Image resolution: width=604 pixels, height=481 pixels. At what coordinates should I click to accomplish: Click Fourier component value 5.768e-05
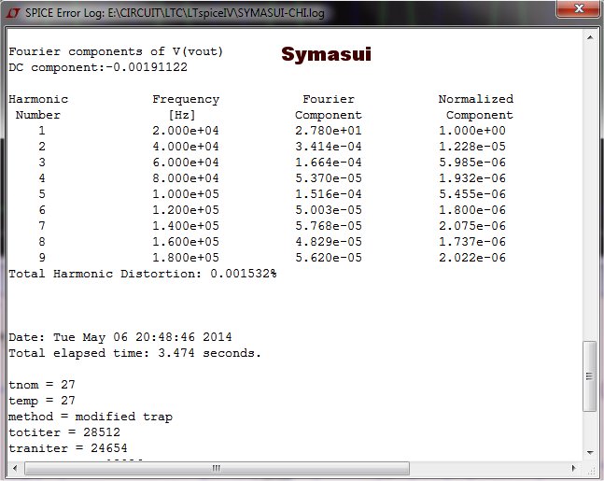[329, 225]
